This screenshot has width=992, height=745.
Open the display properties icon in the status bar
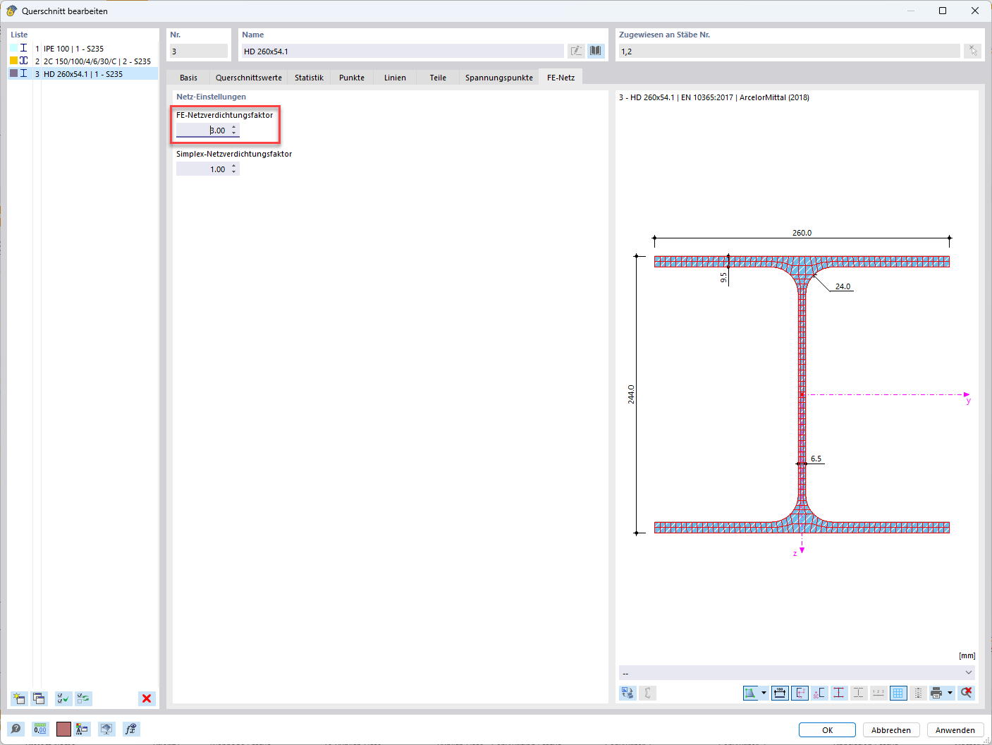82,729
